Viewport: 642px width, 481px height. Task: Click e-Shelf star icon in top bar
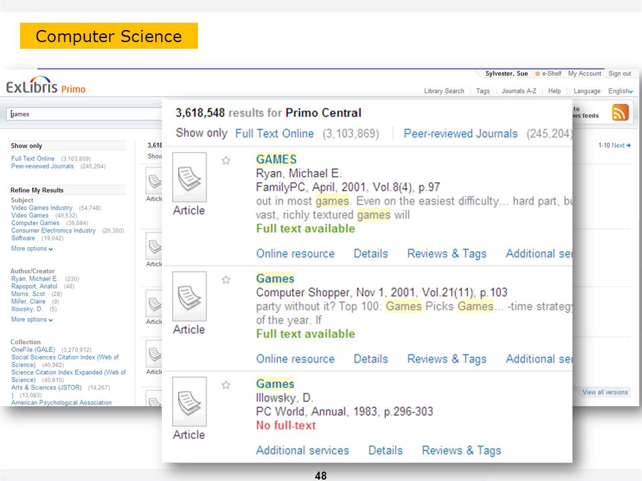[x=538, y=73]
